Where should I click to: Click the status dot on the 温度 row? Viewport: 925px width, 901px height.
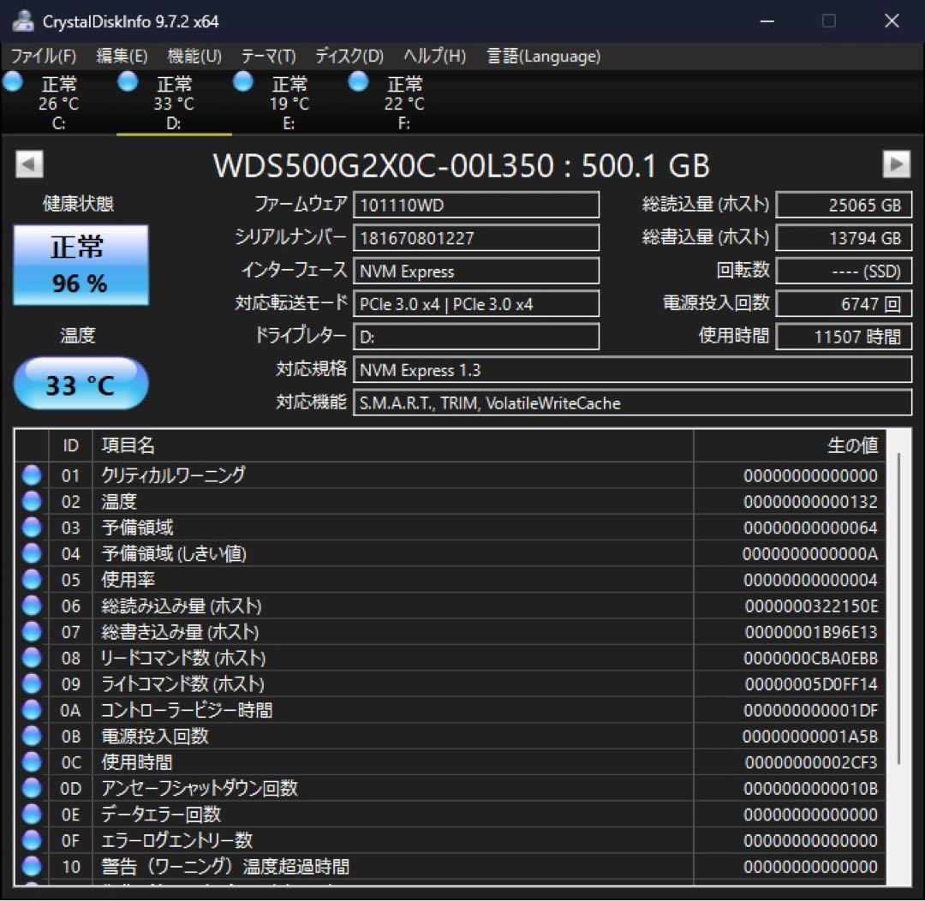[x=31, y=501]
